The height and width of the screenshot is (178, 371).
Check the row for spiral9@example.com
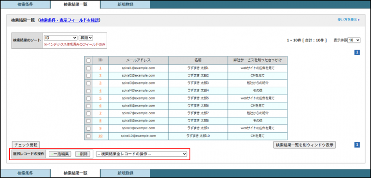[88, 128]
